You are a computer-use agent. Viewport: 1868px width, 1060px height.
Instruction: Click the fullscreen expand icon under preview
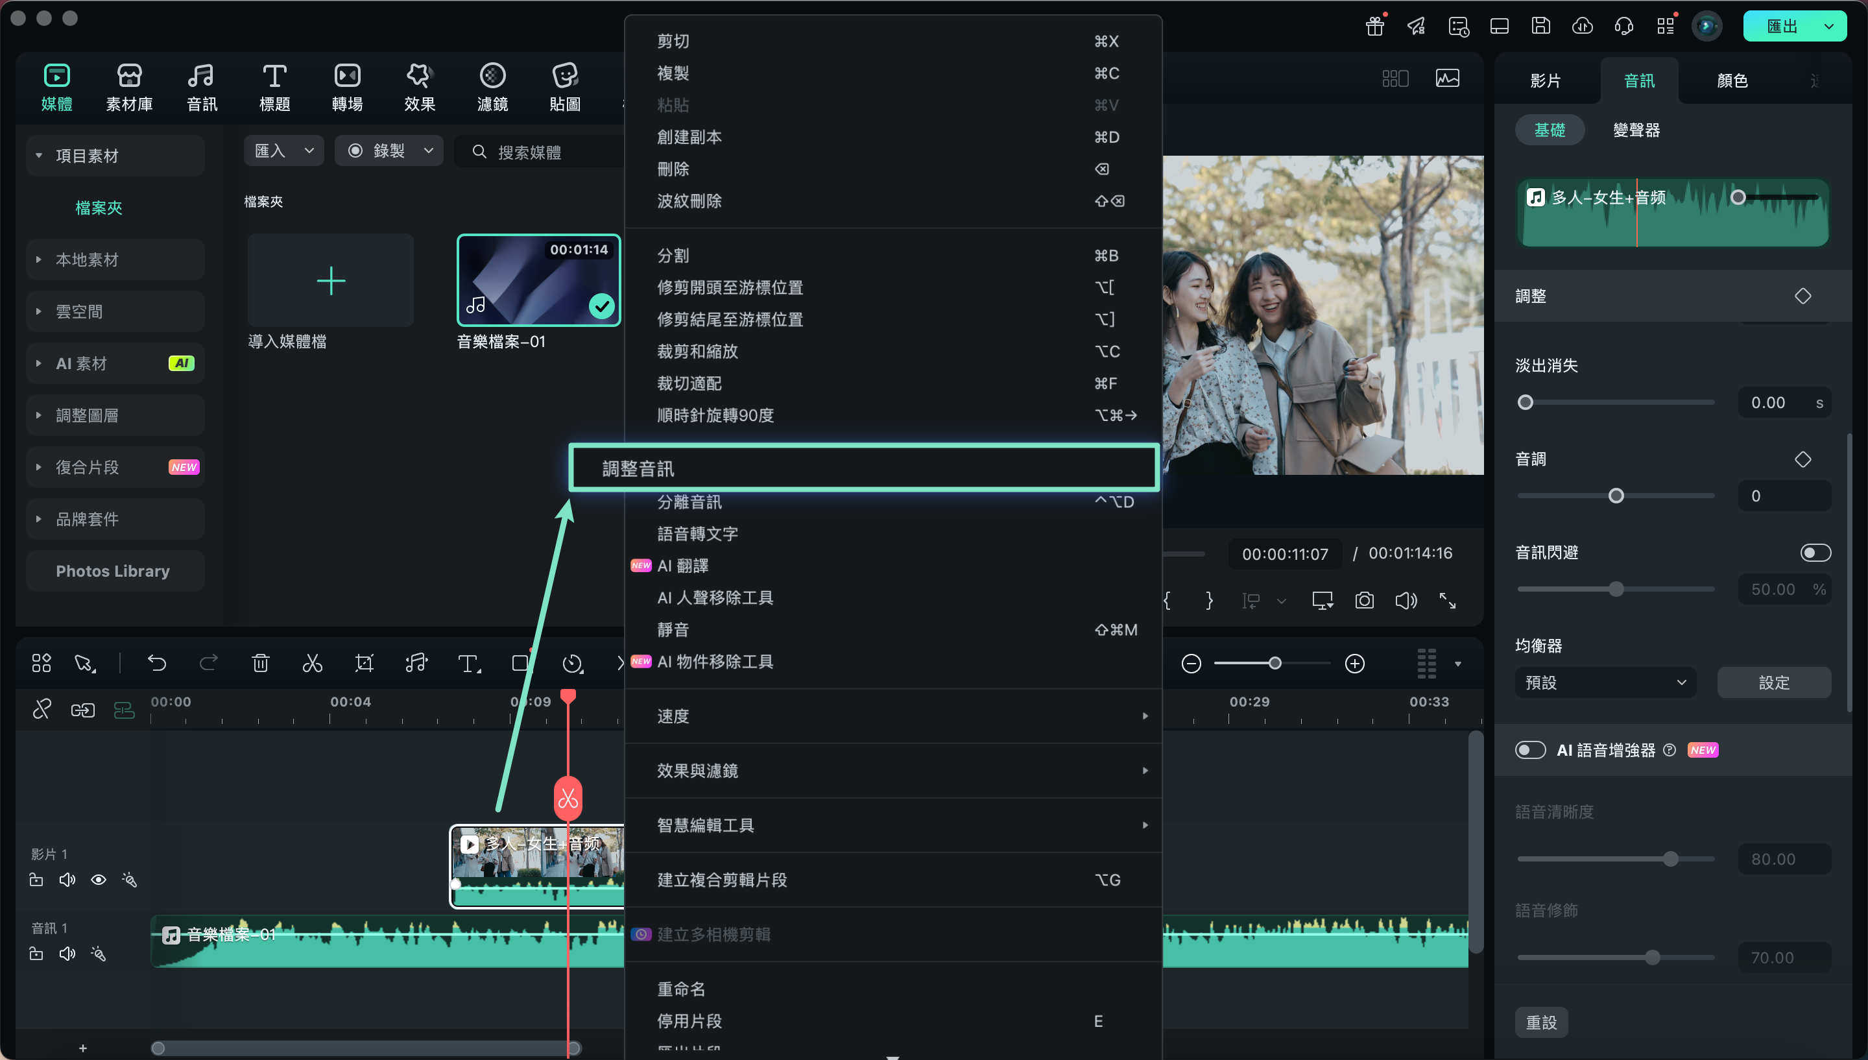1448,601
